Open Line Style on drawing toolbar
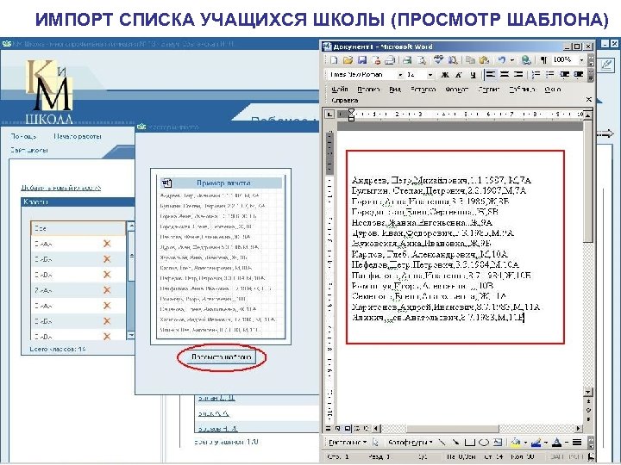Image resolution: width=621 pixels, height=465 pixels. (x=577, y=443)
